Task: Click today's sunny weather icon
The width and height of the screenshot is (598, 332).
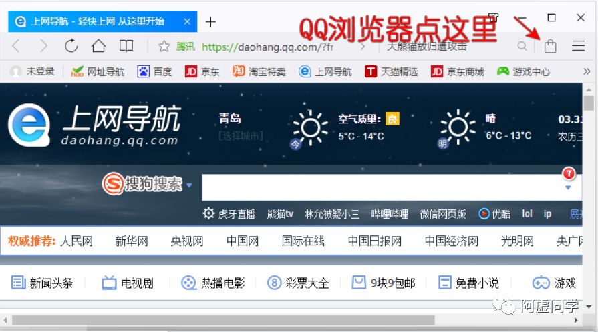Action: click(x=310, y=127)
